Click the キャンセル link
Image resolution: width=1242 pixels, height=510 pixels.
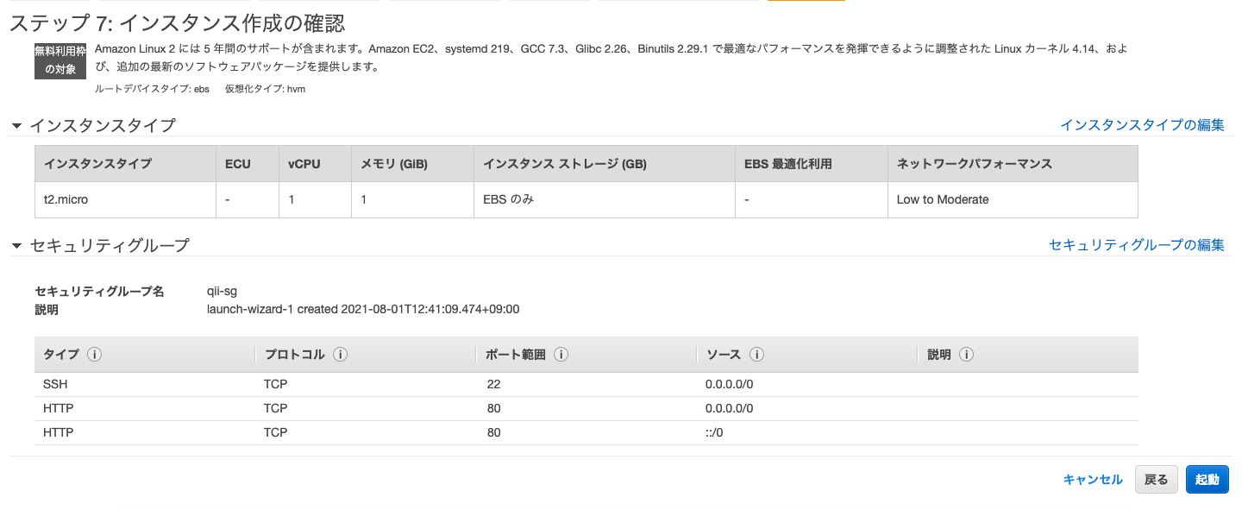[1093, 479]
